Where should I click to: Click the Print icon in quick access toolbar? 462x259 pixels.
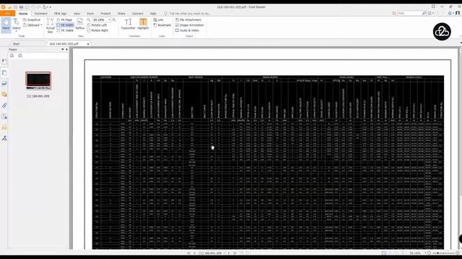point(21,7)
